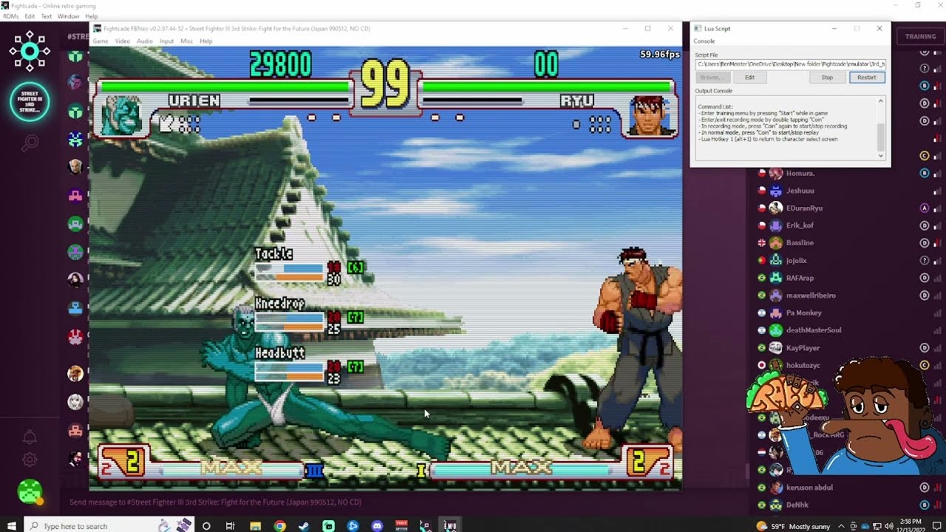Click the rank badge next to Homura.
Viewport: 946px width, 532px height.
(924, 173)
